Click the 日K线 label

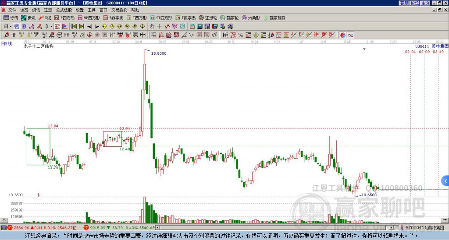click(7, 44)
